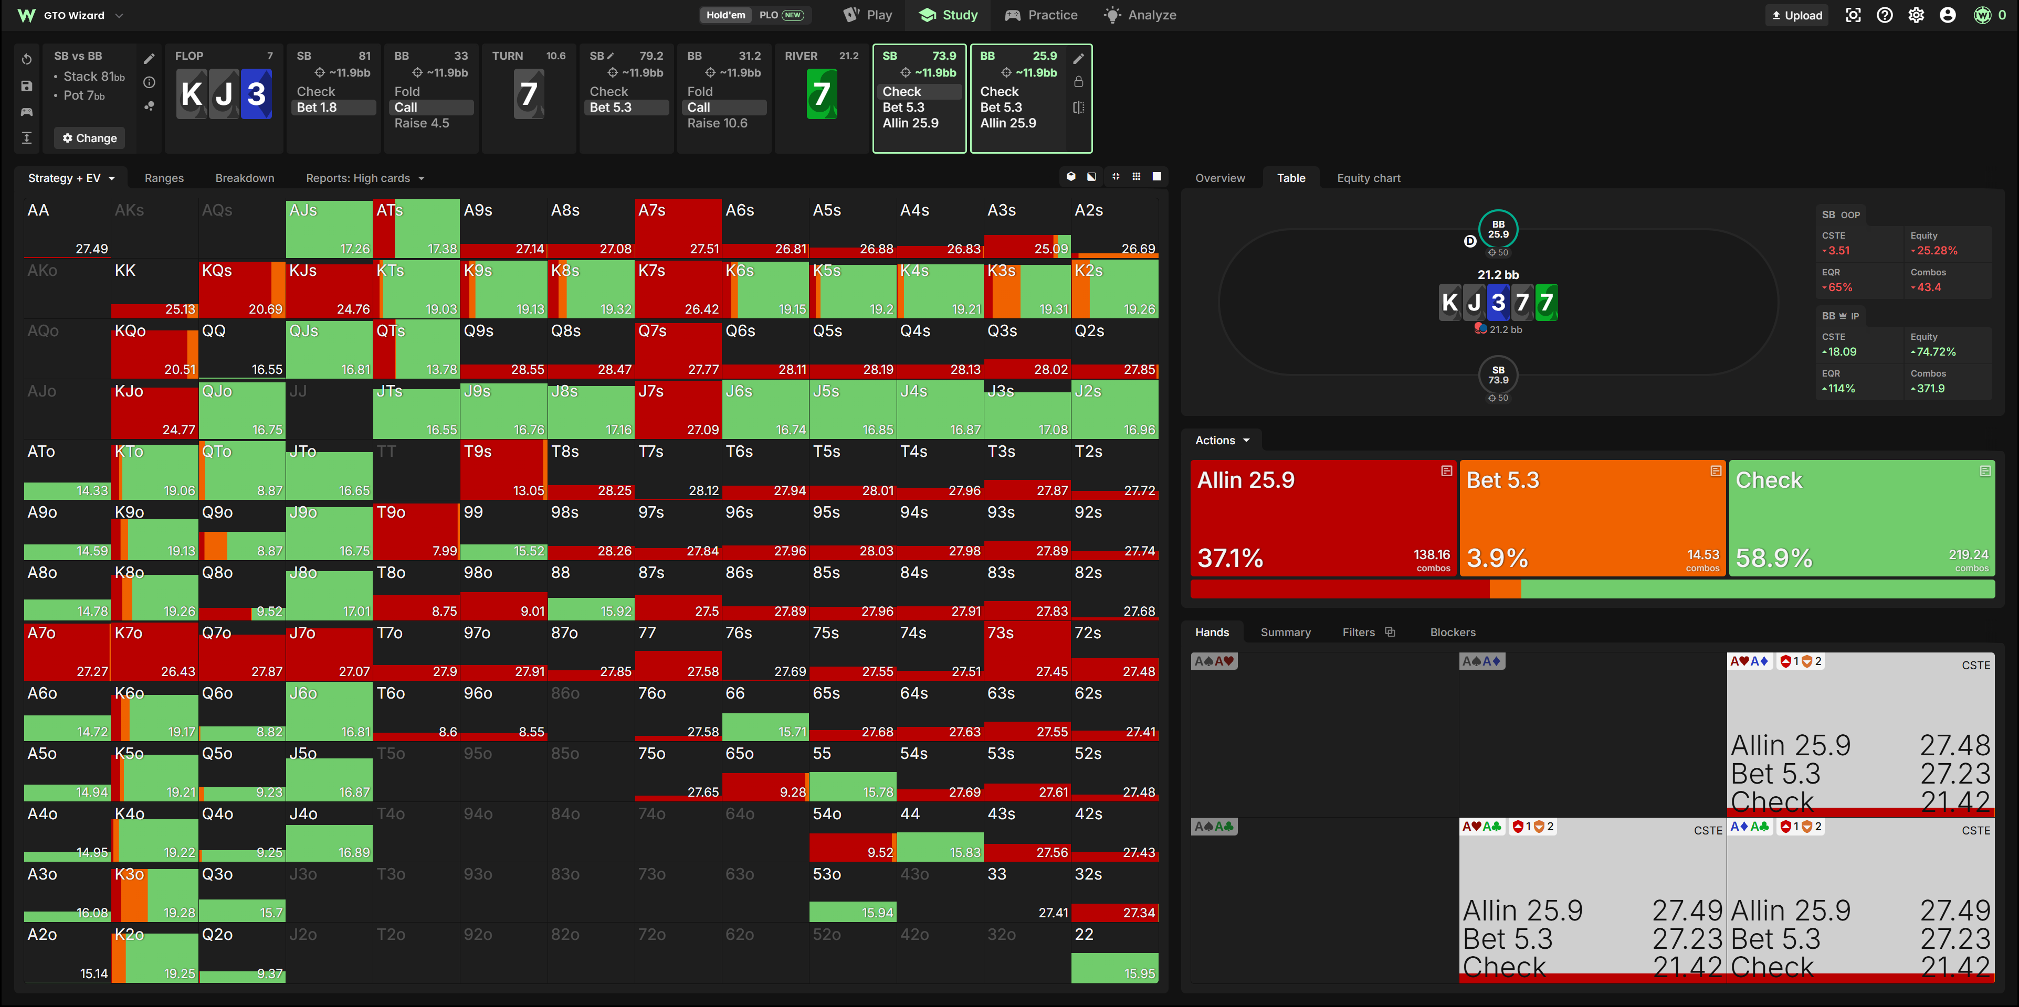Open practice mode via the gamepad icon

[x=27, y=112]
